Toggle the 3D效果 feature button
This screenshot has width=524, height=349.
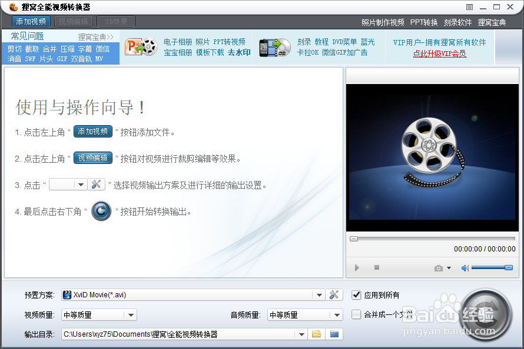pyautogui.click(x=115, y=21)
